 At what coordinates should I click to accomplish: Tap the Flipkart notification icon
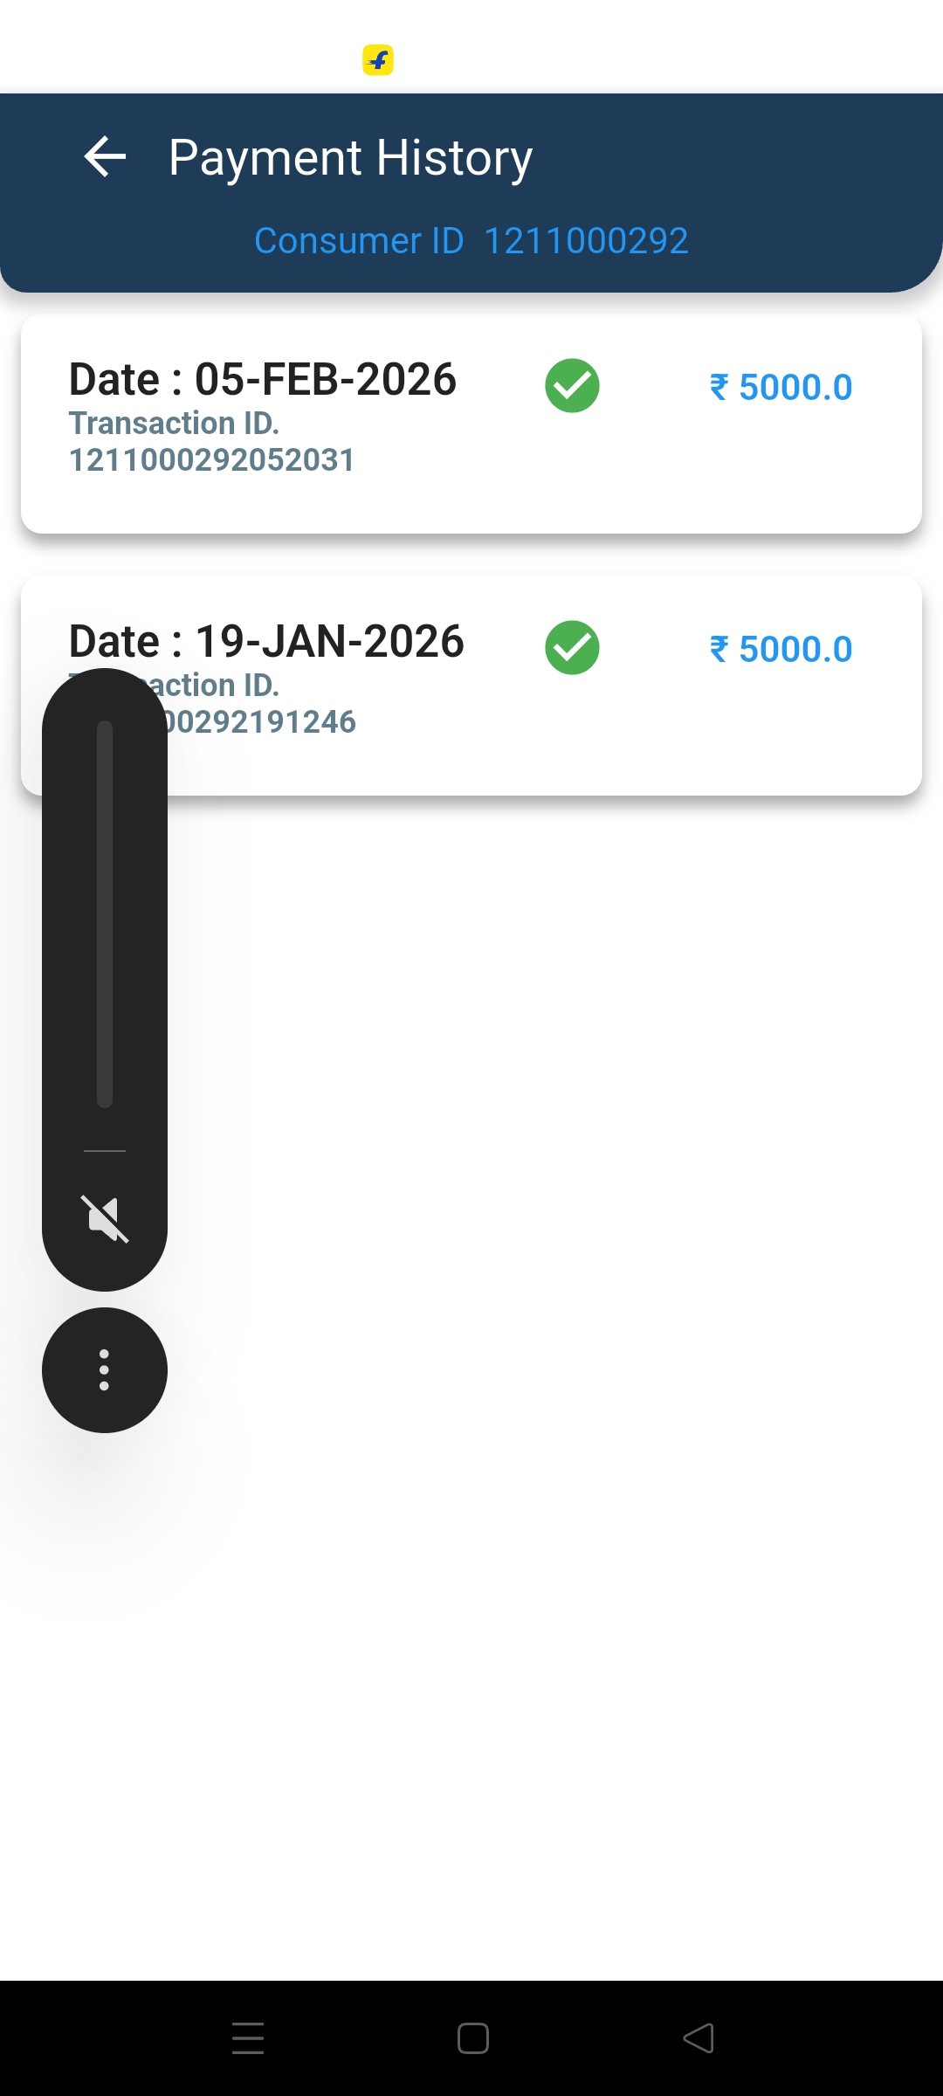pyautogui.click(x=378, y=60)
